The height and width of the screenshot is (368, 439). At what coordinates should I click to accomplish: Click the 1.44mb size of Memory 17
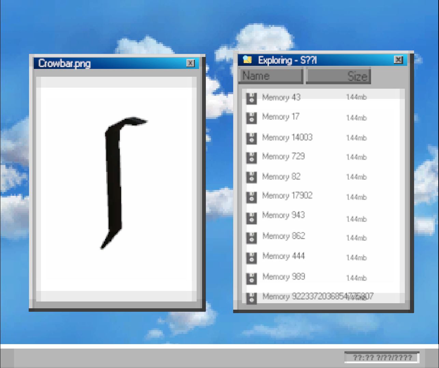(x=356, y=118)
